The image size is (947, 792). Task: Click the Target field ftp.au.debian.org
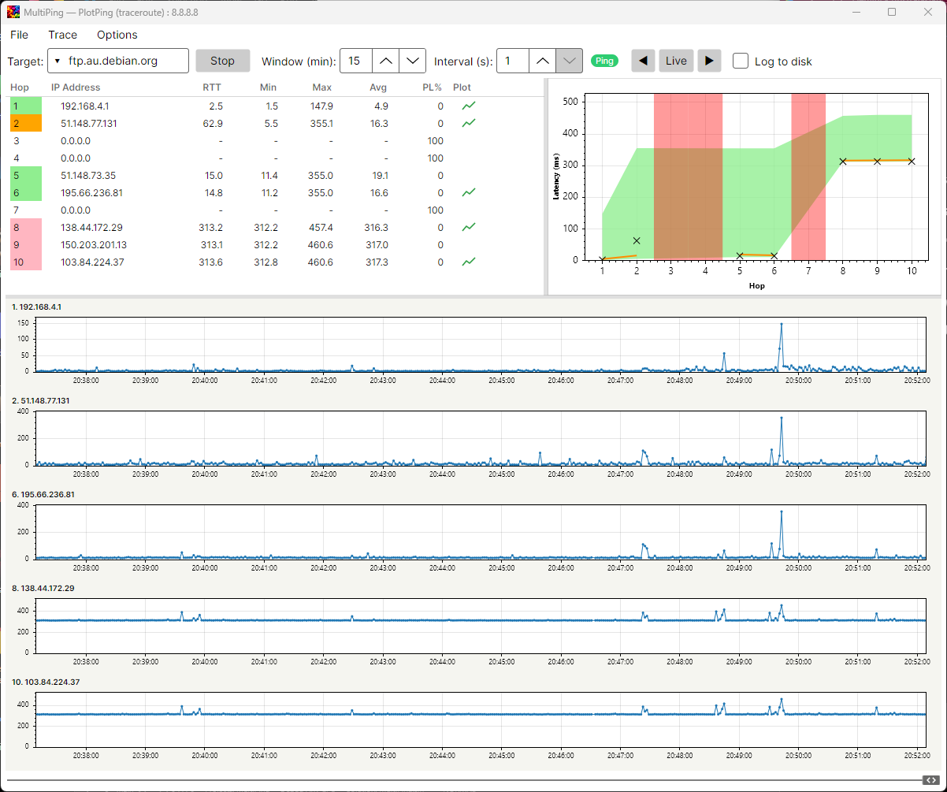(x=118, y=61)
